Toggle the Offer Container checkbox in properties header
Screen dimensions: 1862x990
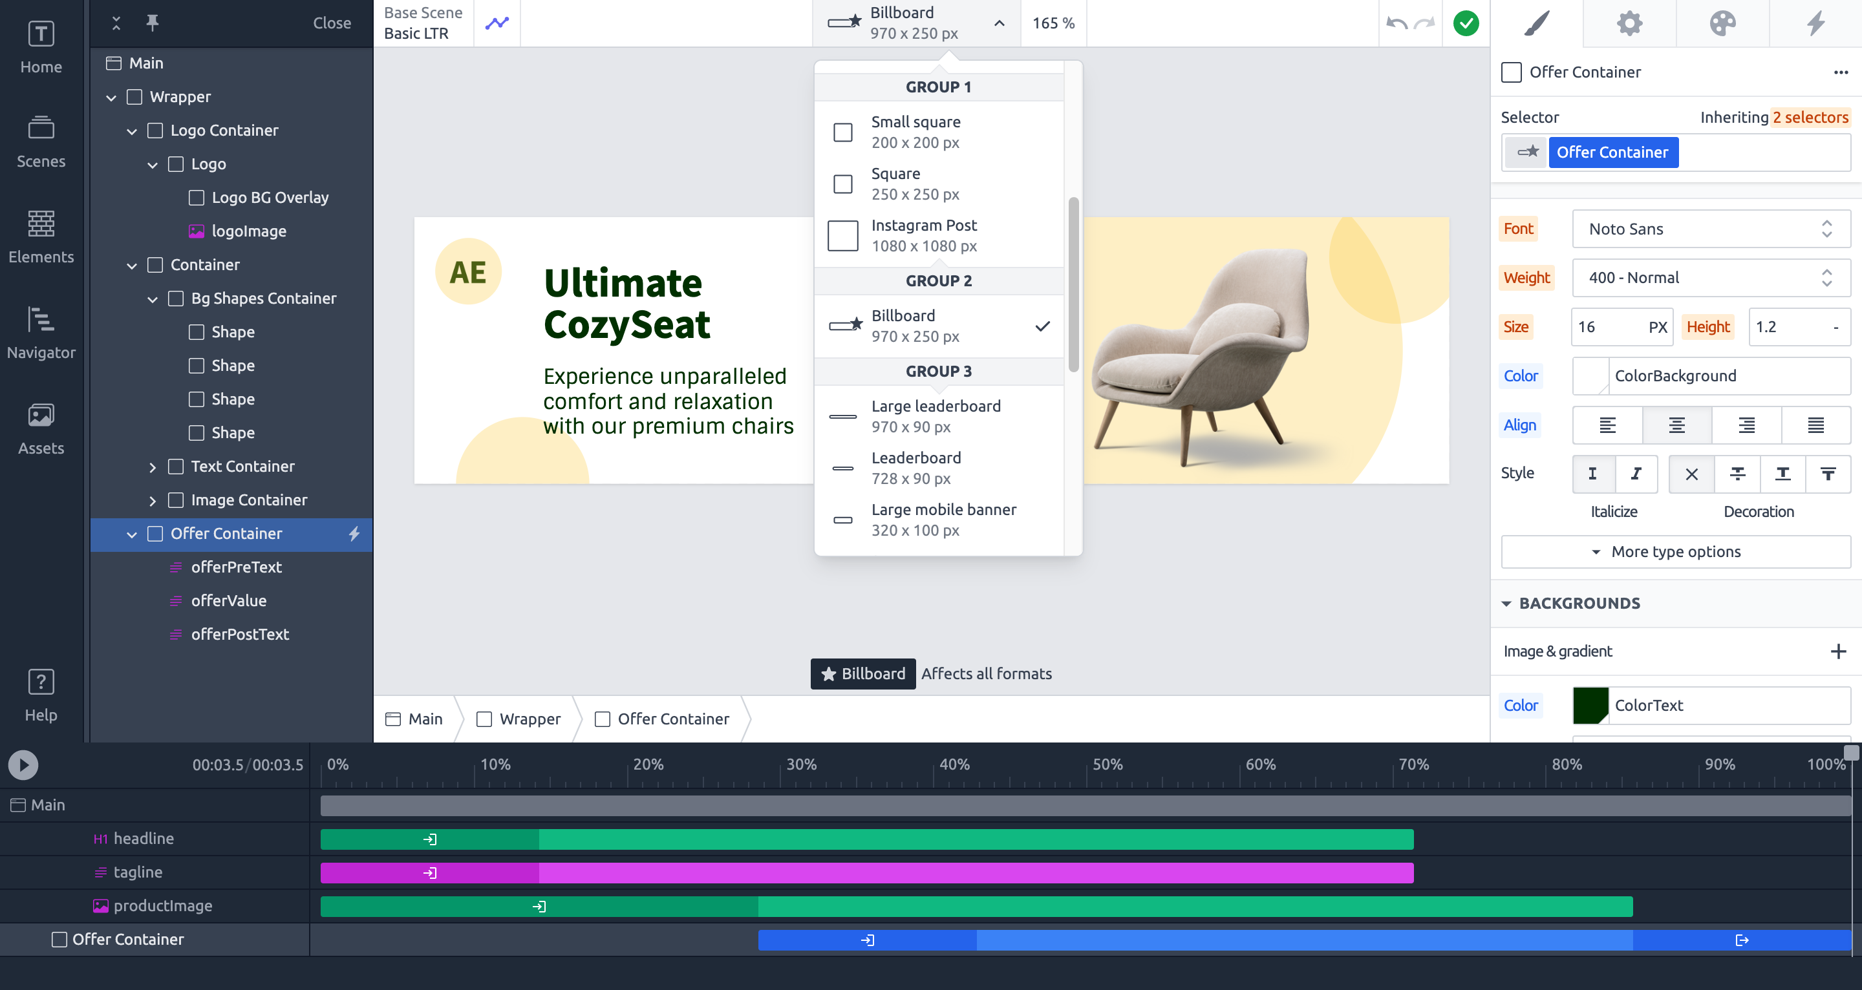coord(1511,72)
